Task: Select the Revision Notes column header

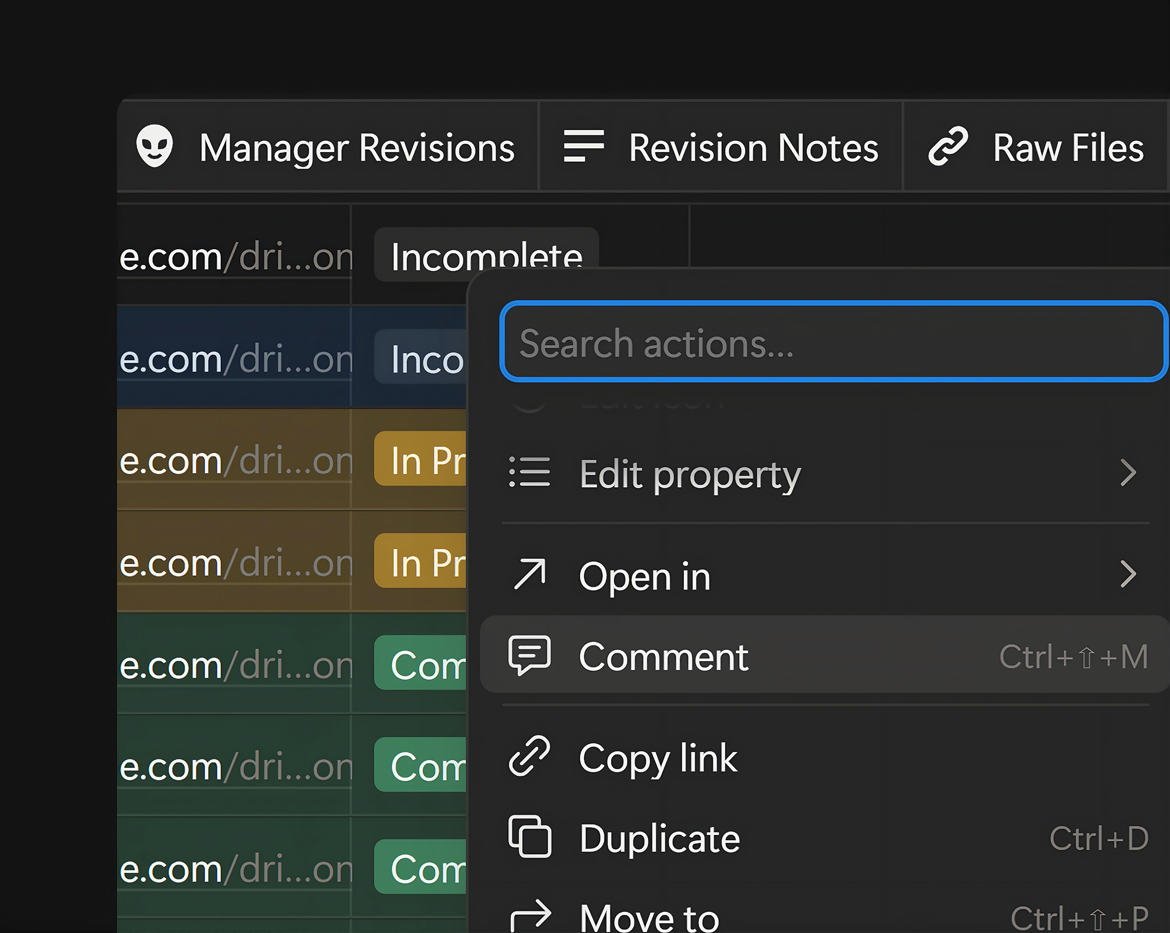Action: click(x=721, y=146)
